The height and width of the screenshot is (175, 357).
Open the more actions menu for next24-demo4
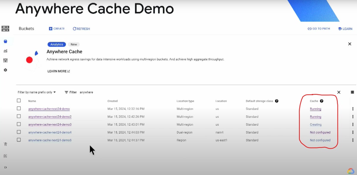353,133
